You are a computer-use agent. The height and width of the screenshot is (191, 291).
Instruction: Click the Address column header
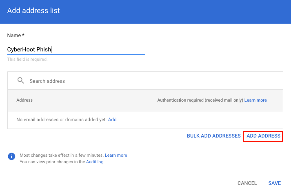(24, 100)
